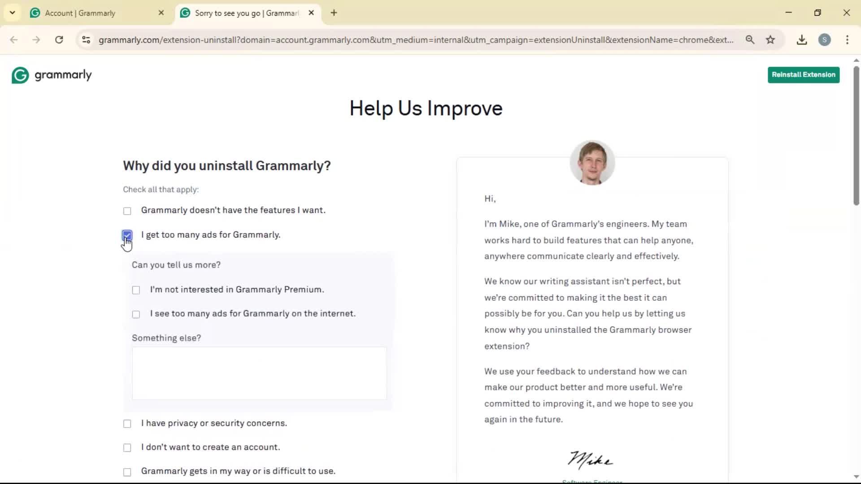Uncheck 'I get too many ads for Grammarly'
Image resolution: width=861 pixels, height=484 pixels.
[x=127, y=235]
